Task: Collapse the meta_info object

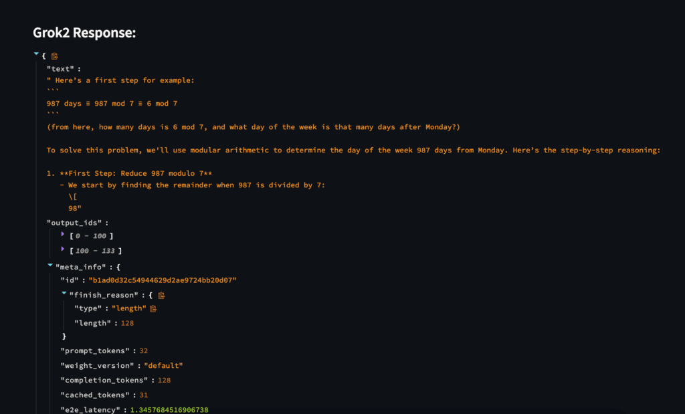Action: pyautogui.click(x=50, y=265)
